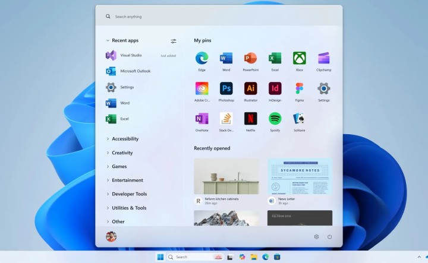The width and height of the screenshot is (428, 263).
Task: Collapse the Recent apps section
Action: click(x=108, y=41)
